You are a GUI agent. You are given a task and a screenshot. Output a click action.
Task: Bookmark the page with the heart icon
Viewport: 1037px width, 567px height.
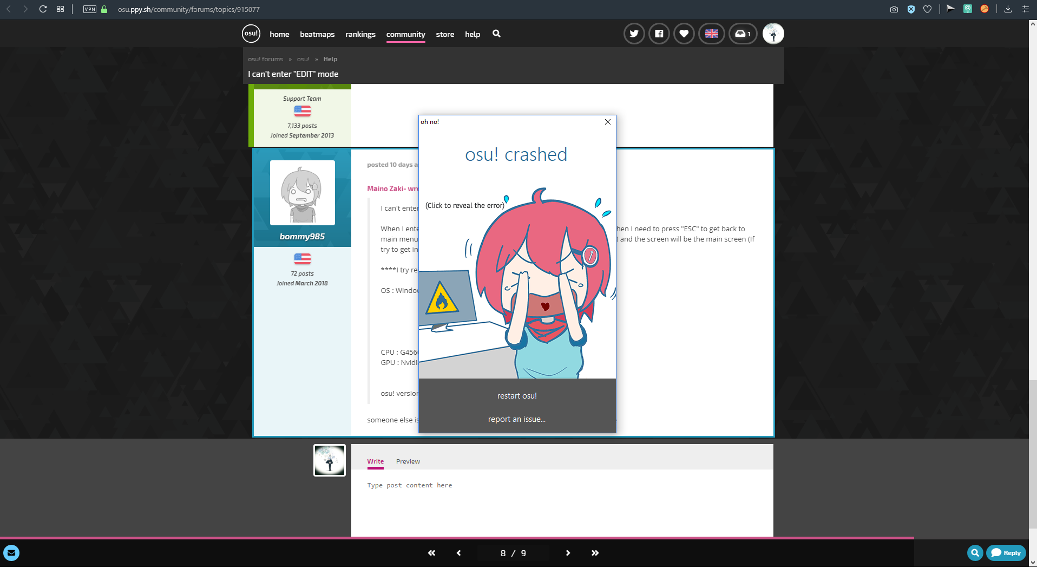(927, 9)
